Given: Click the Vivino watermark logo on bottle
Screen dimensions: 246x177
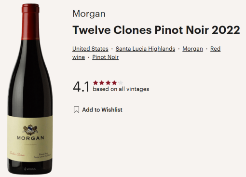Looking at the screenshot, I should coord(30,169).
